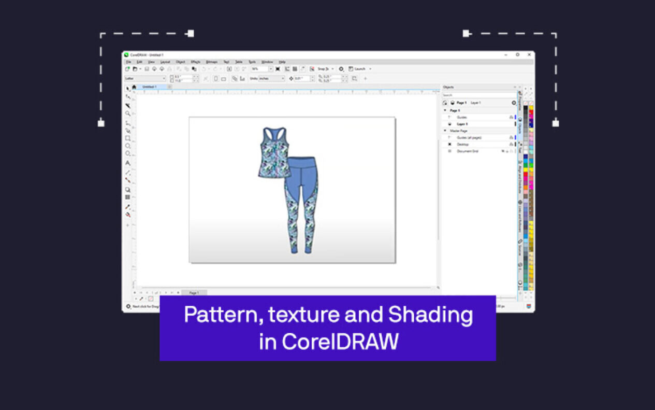Click the Launch button
The height and width of the screenshot is (410, 655).
(x=359, y=68)
